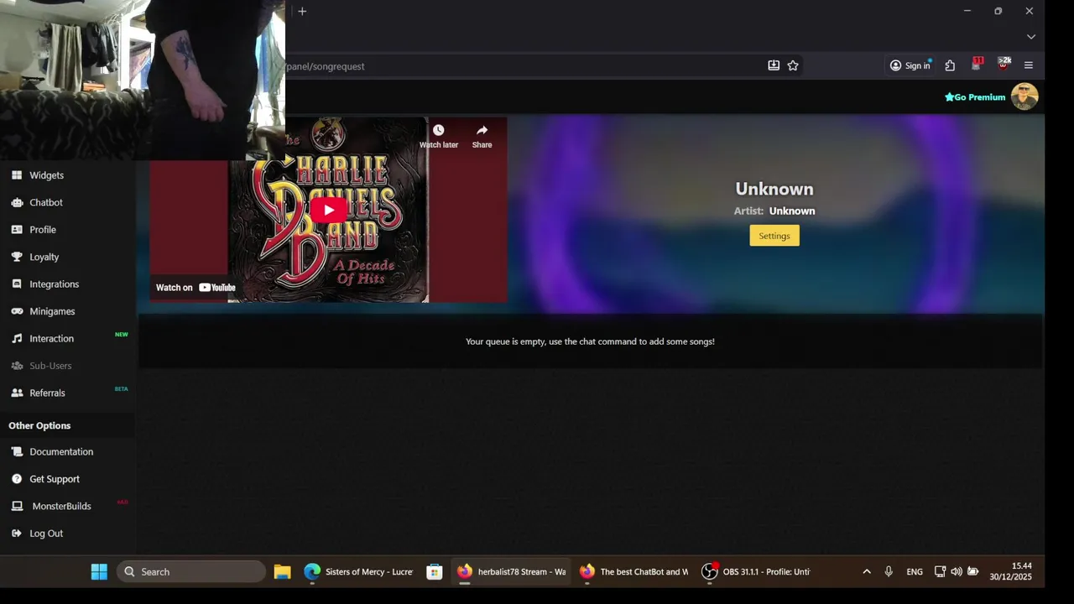This screenshot has width=1074, height=604.
Task: Switch to Edge Sisters of Mercy window
Action: [358, 572]
